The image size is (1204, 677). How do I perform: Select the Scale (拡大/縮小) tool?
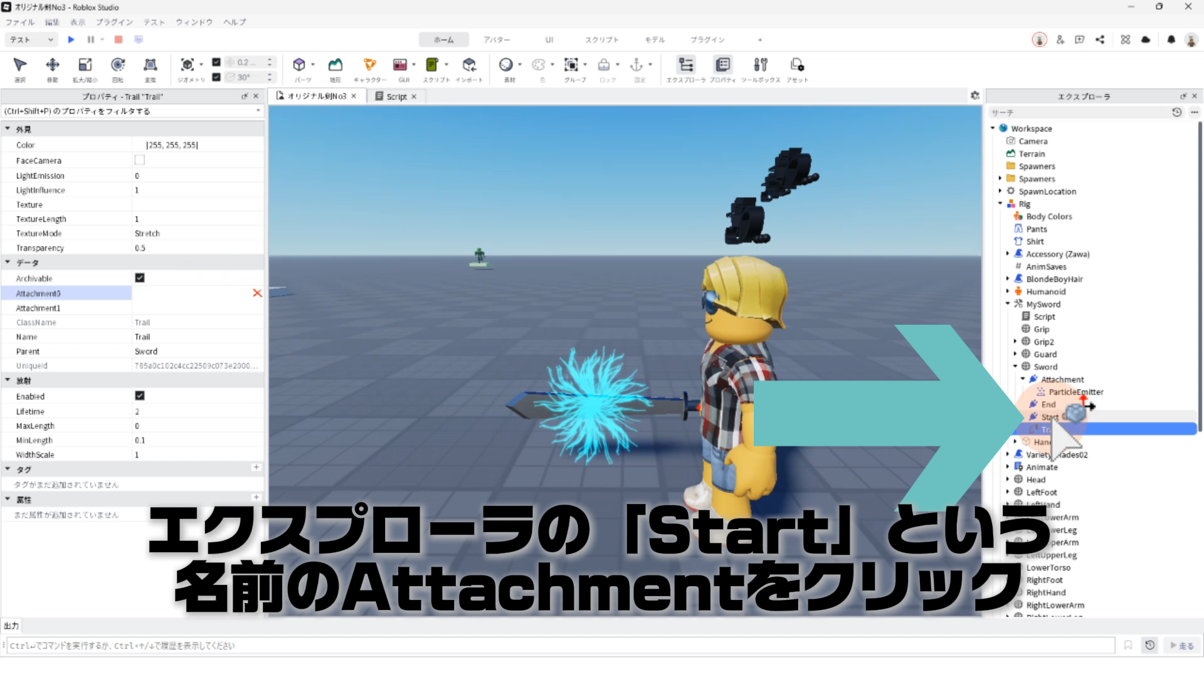tap(85, 65)
